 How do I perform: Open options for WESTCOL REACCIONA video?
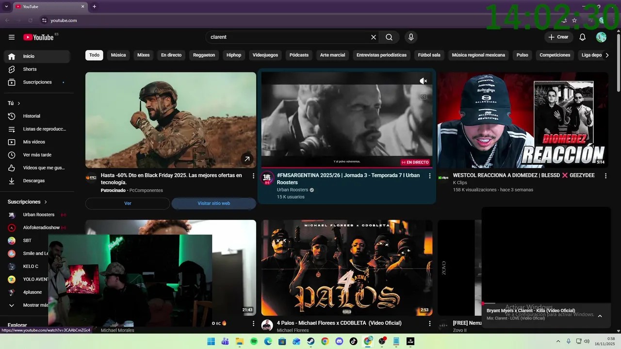(605, 176)
